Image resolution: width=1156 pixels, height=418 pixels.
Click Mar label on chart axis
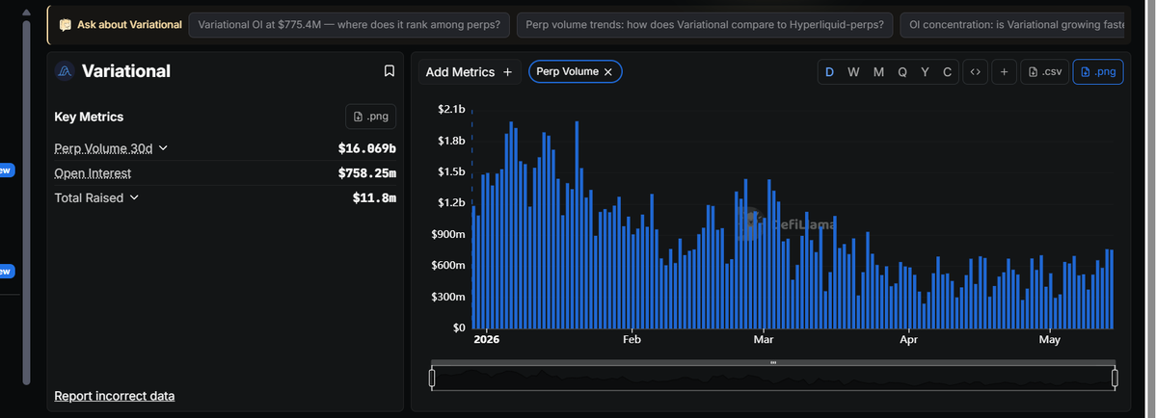[x=763, y=340]
